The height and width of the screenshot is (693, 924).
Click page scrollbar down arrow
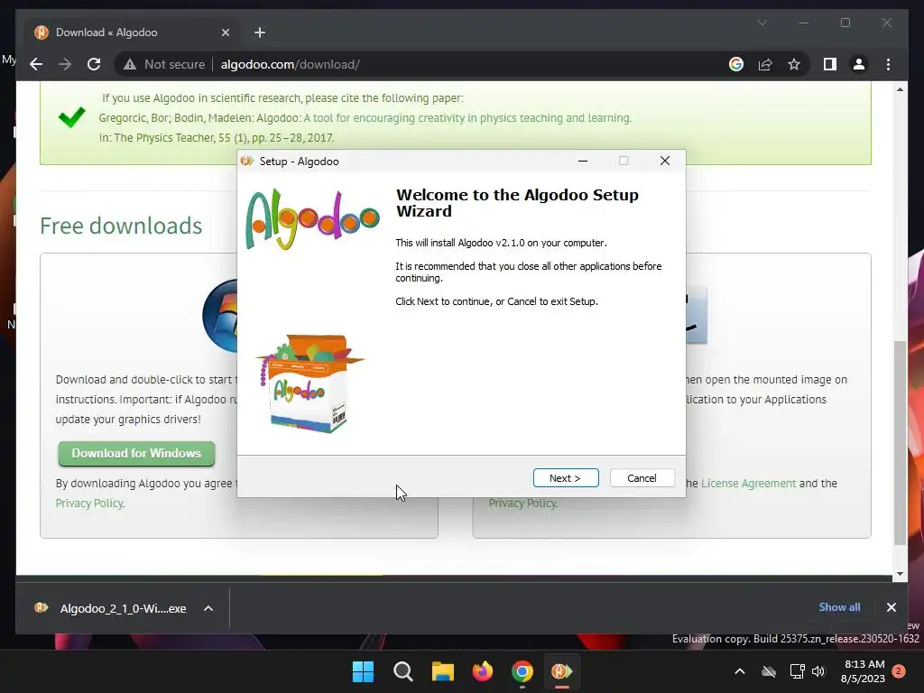click(900, 573)
